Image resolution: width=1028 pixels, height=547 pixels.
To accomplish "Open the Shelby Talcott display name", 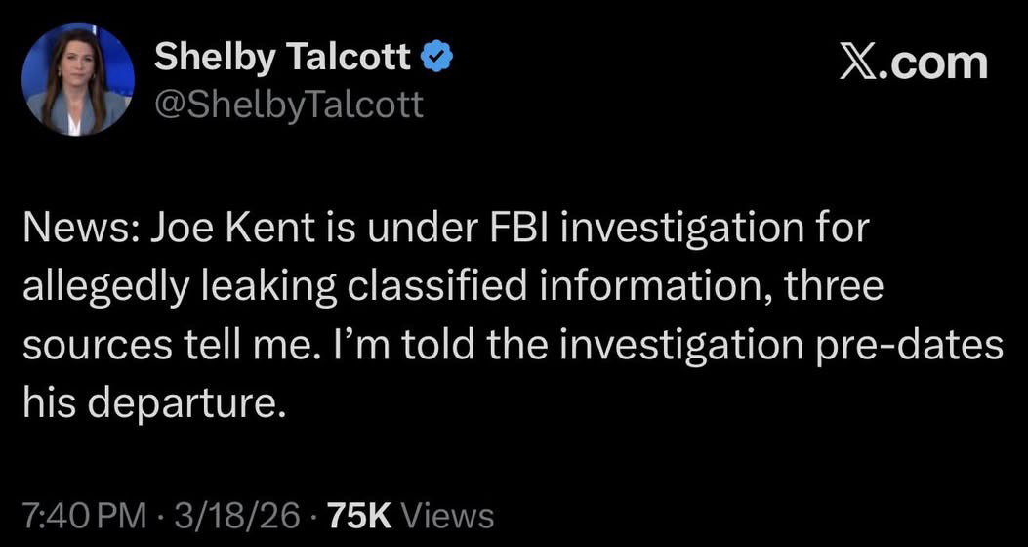I will (x=283, y=61).
